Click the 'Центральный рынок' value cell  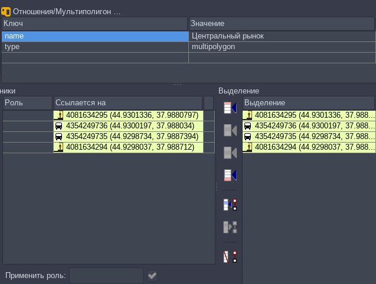pyautogui.click(x=282, y=36)
